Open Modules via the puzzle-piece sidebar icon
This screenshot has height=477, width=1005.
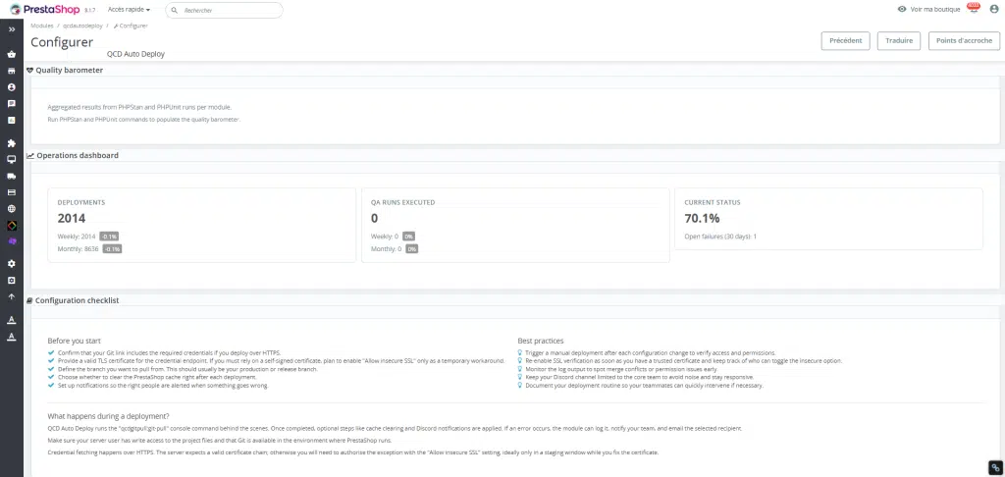(x=12, y=143)
